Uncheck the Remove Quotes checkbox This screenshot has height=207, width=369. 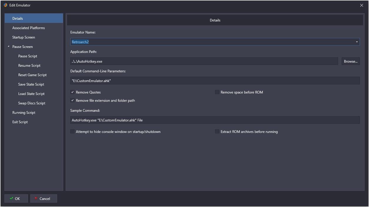point(72,92)
